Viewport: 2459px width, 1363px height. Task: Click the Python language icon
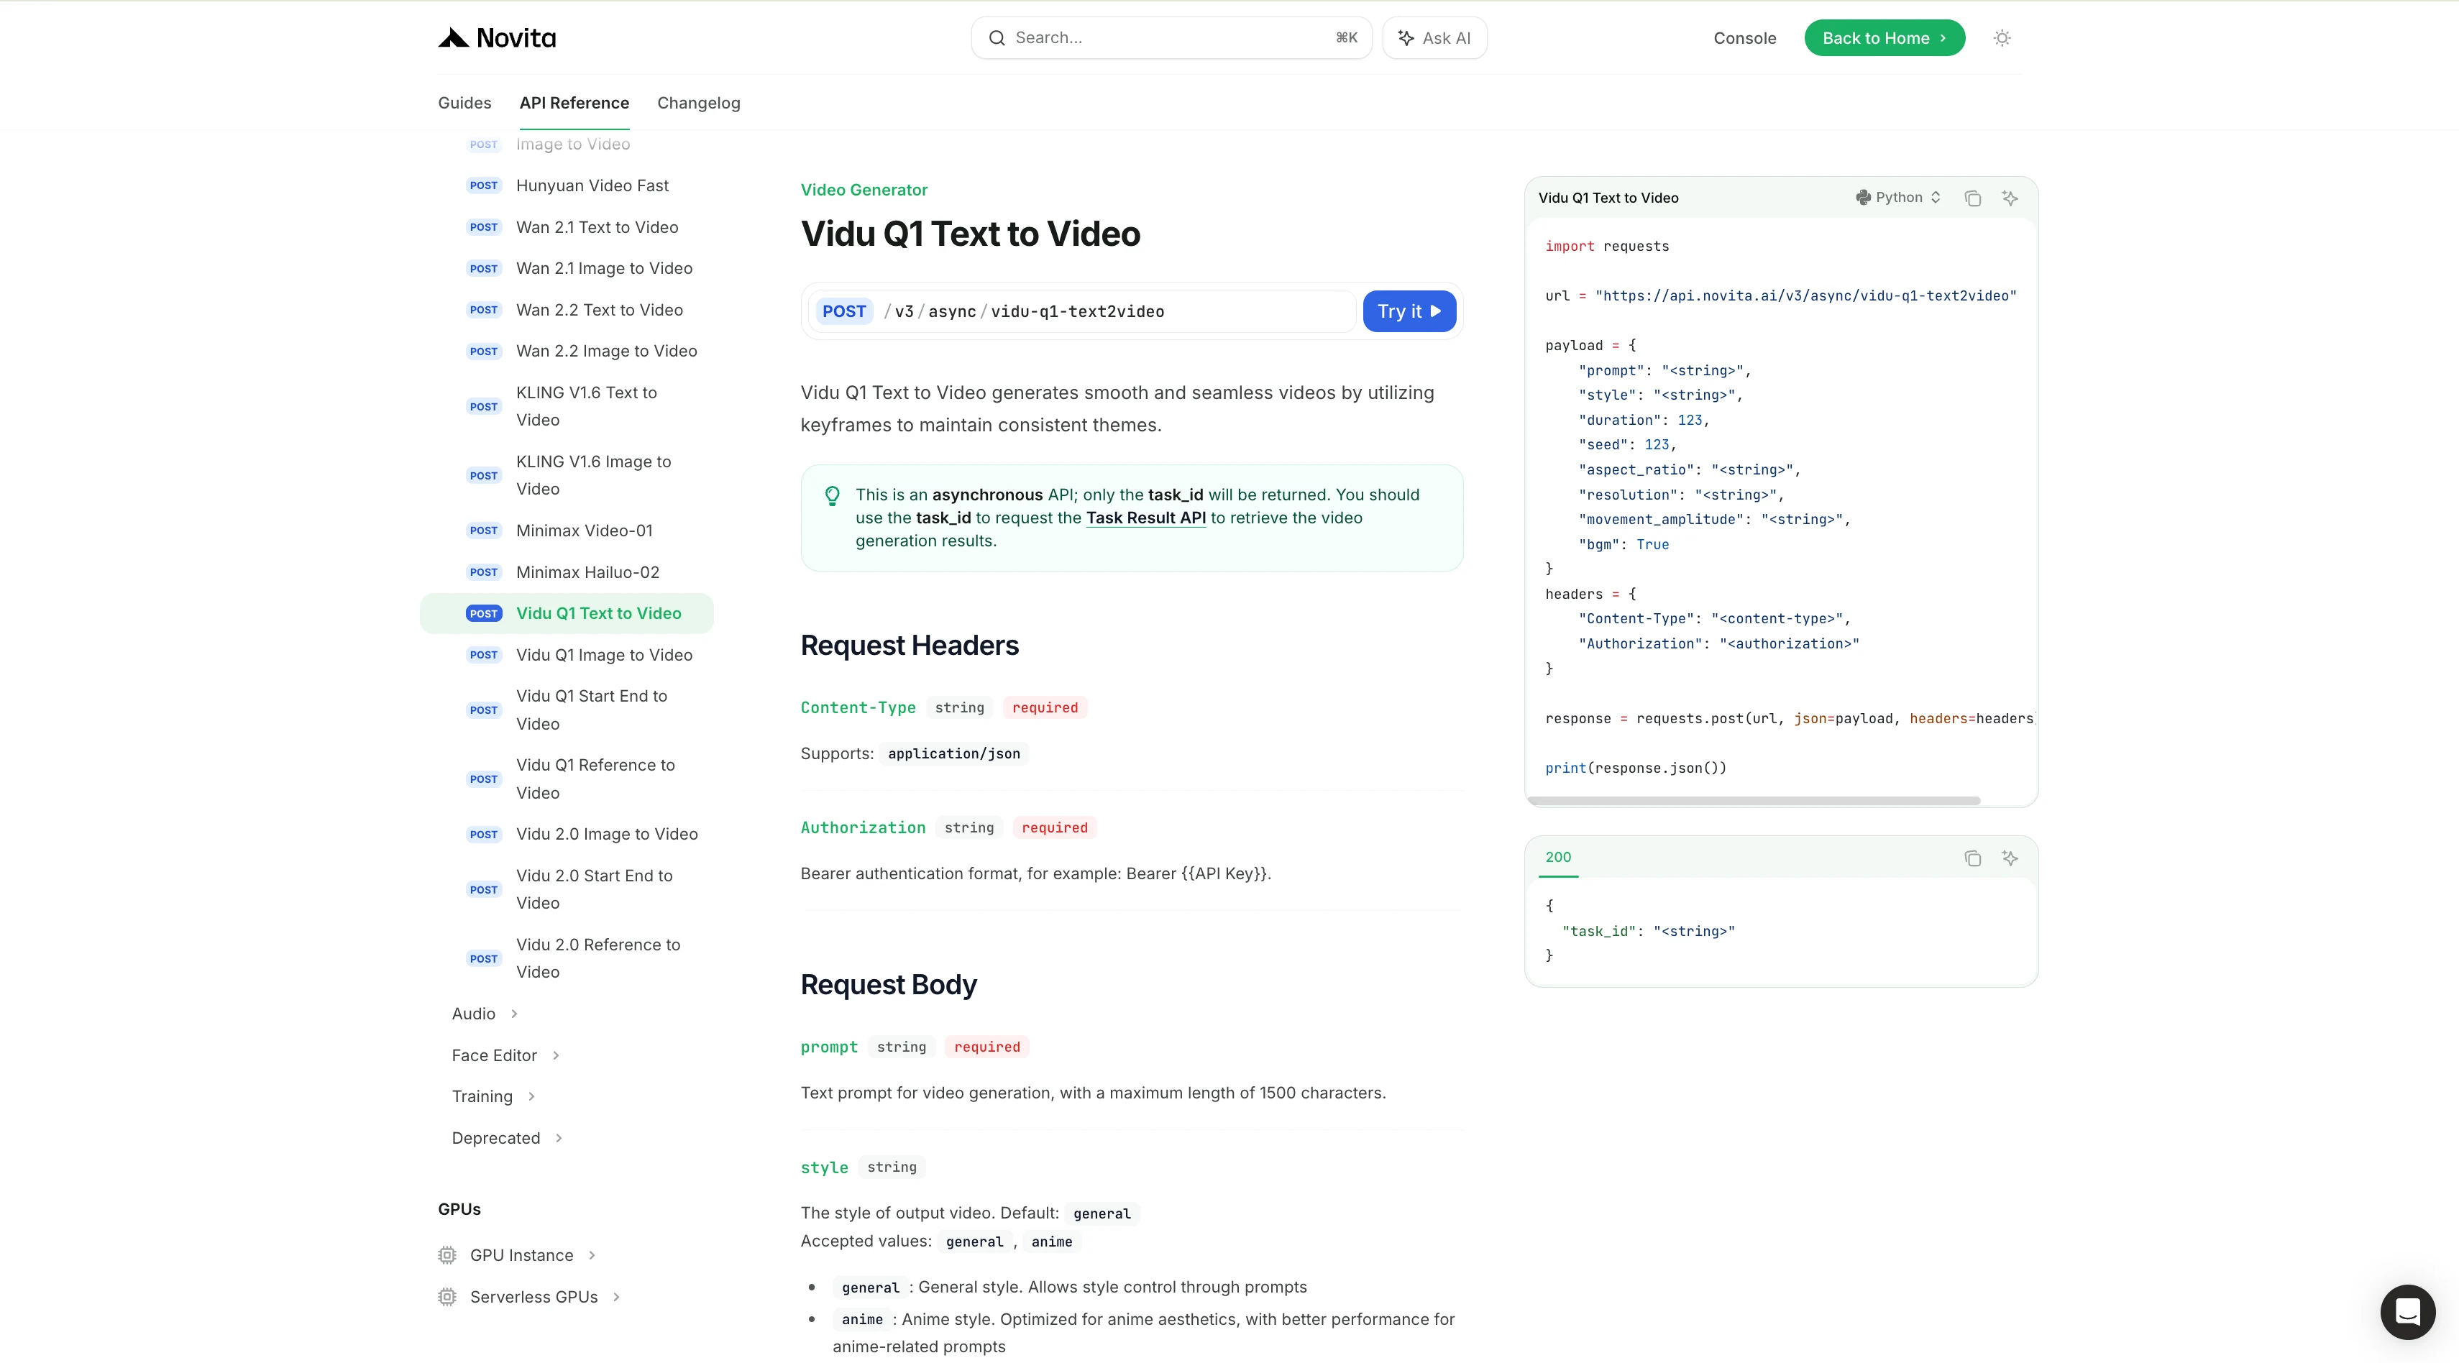coord(1862,198)
